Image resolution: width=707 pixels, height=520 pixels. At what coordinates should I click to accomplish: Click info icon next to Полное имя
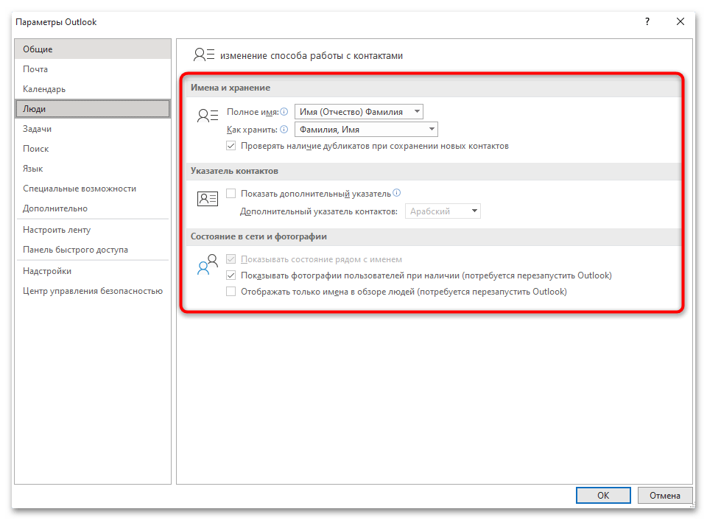click(x=284, y=112)
